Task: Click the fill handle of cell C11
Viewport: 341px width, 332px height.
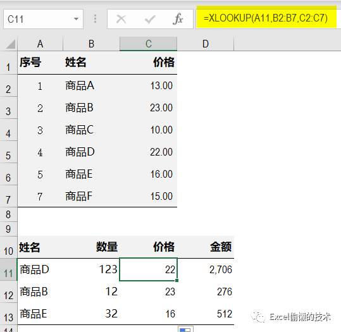Action: [x=177, y=281]
